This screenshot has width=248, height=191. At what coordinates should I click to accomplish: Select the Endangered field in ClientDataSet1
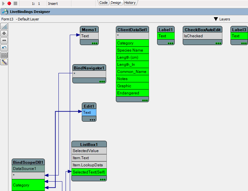click(132, 93)
